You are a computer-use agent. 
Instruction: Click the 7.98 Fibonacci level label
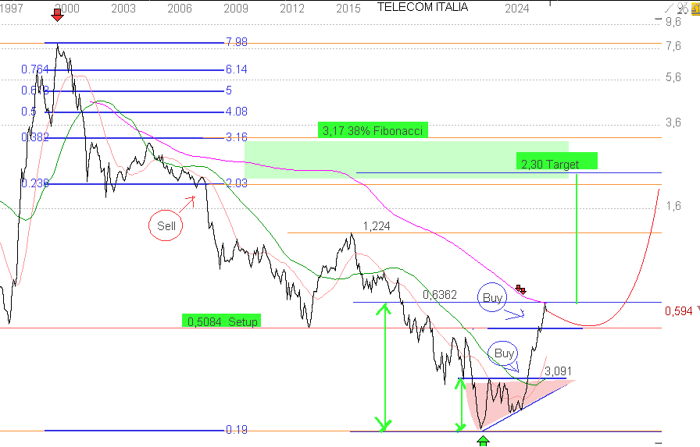(x=236, y=42)
